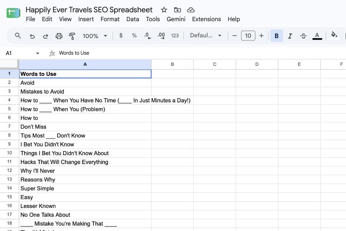Increase decimal places
The width and height of the screenshot is (346, 231).
pyautogui.click(x=161, y=35)
